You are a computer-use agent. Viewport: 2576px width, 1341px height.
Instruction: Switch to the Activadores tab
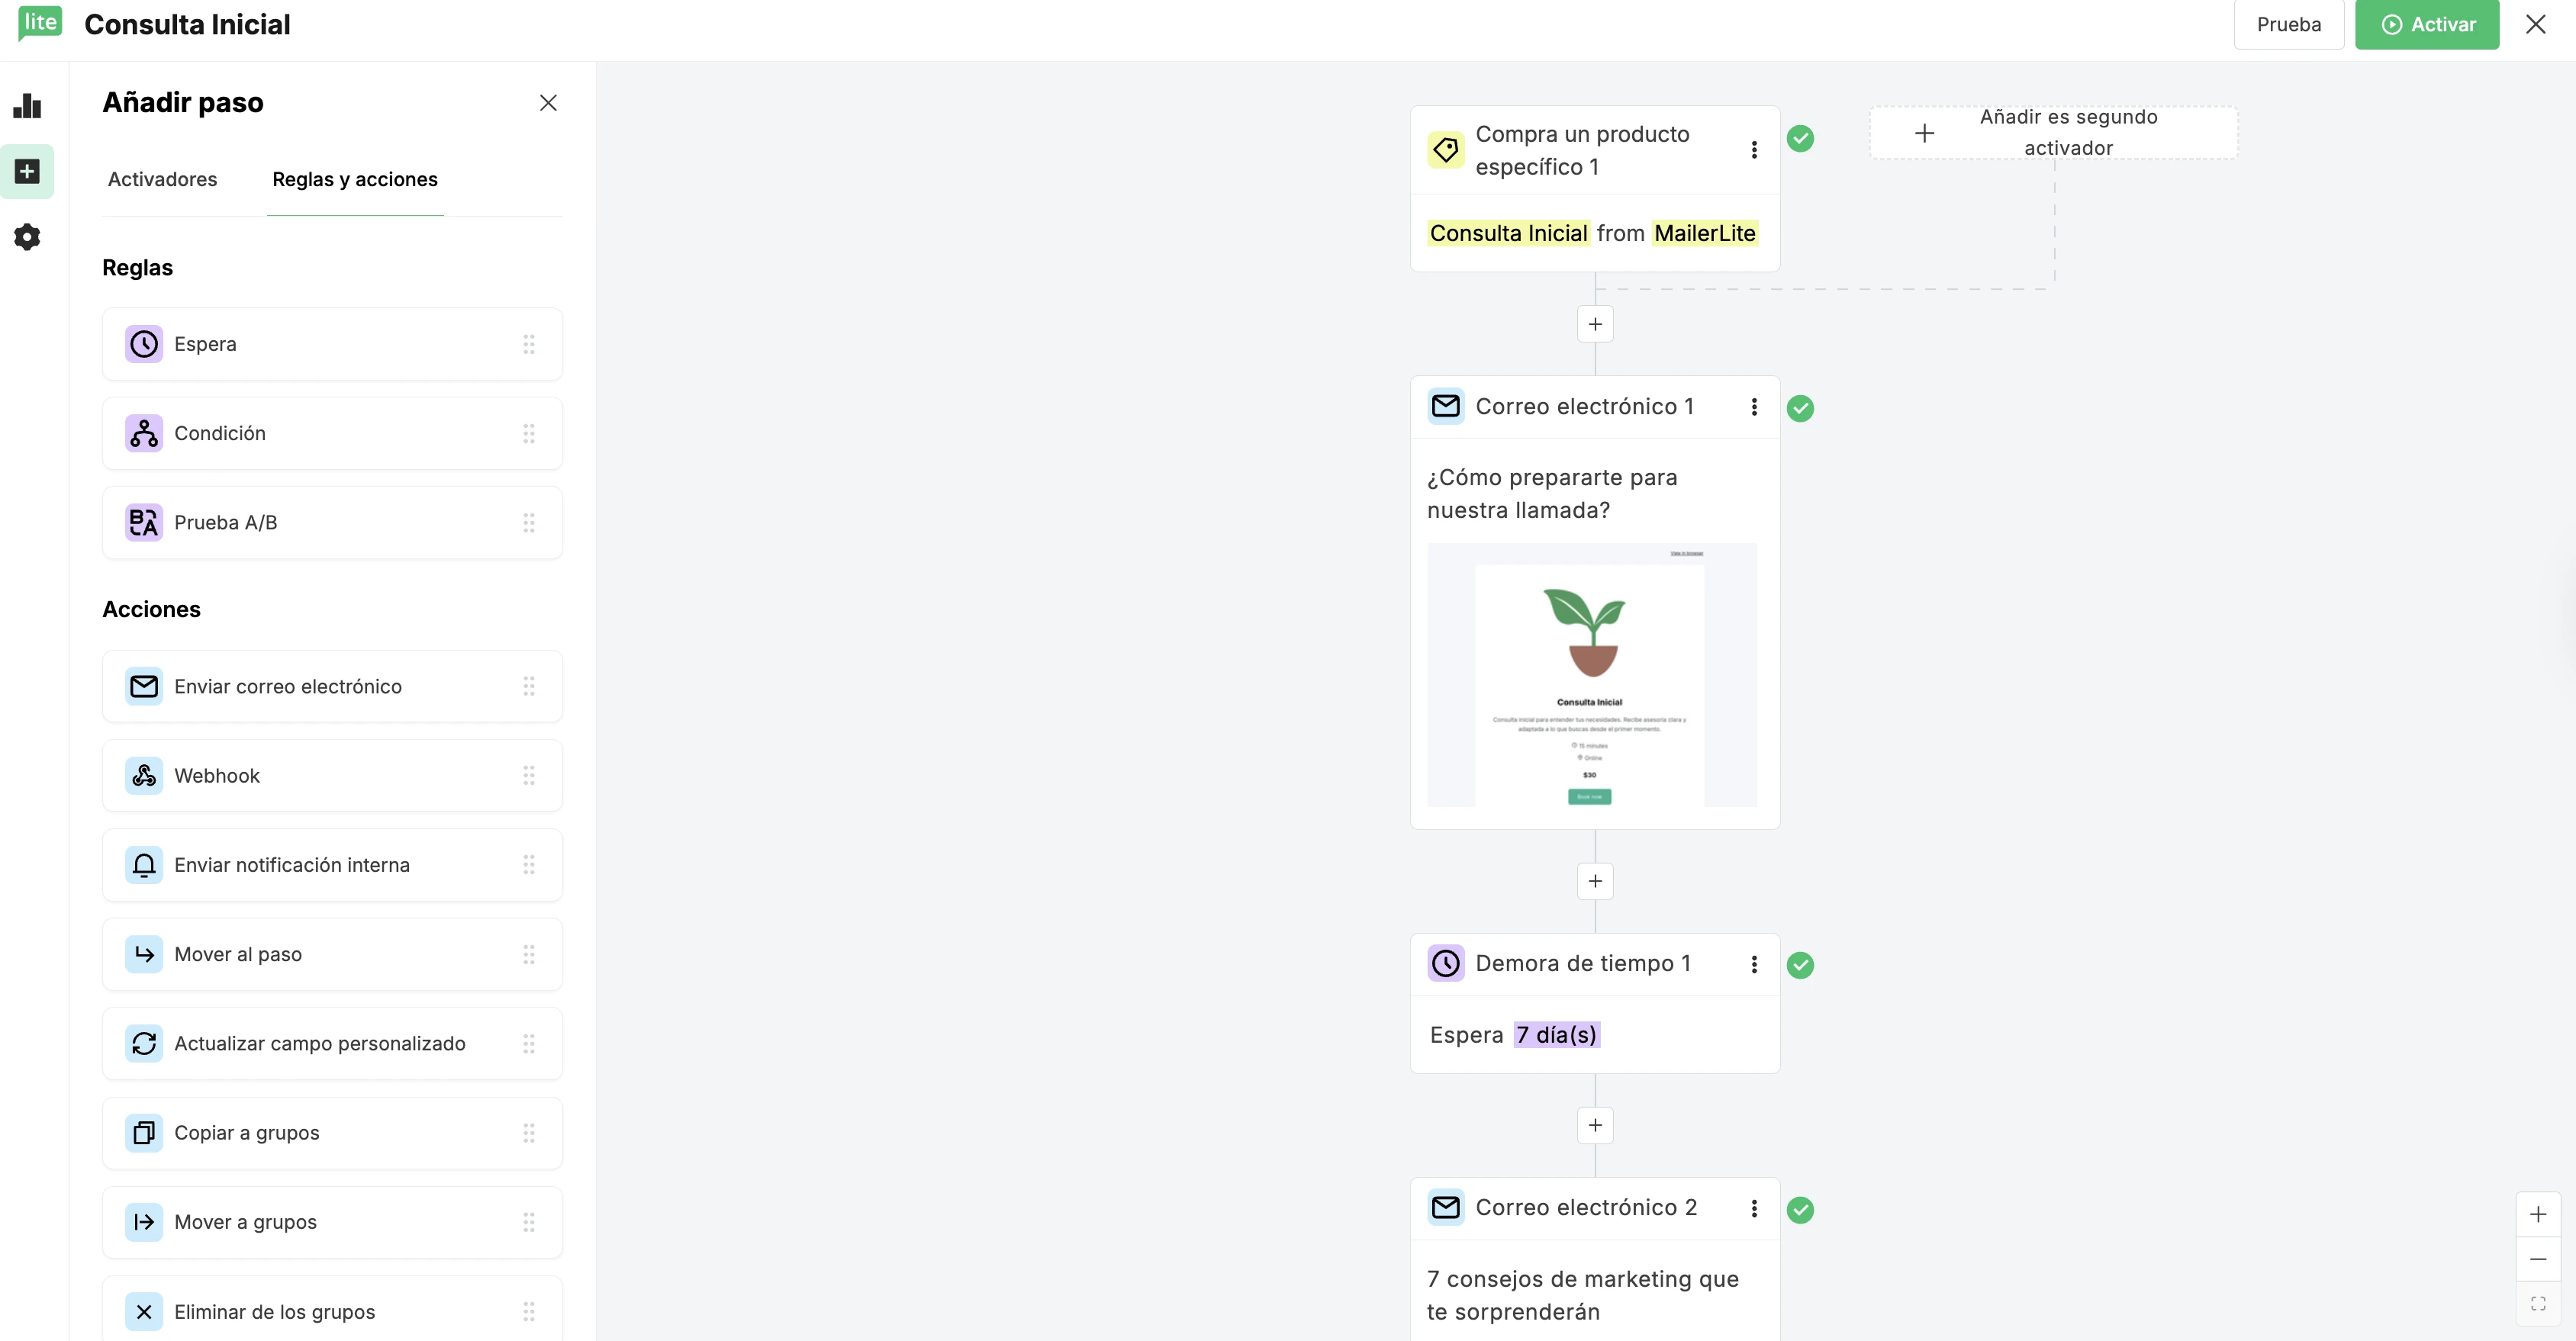click(162, 179)
